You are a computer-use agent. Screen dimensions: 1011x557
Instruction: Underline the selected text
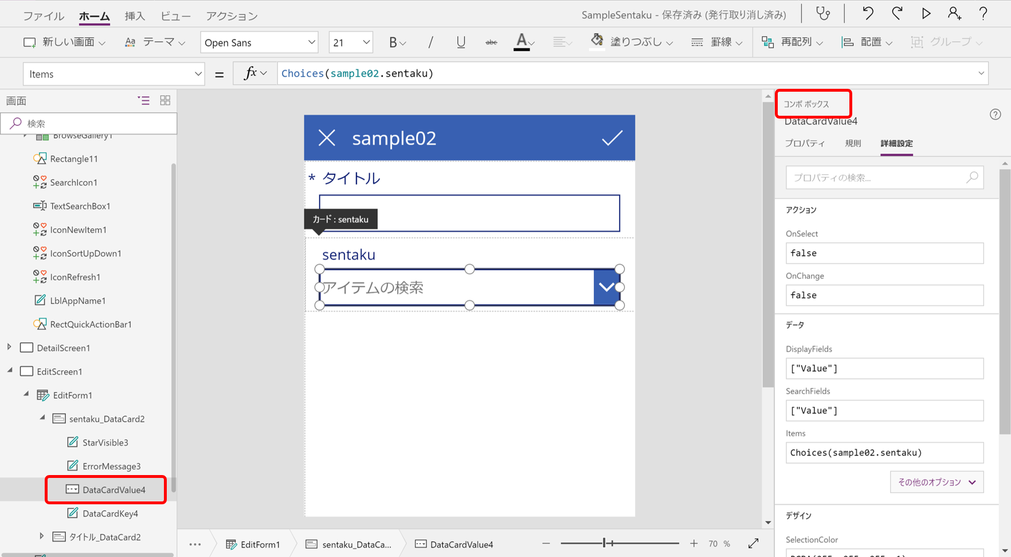click(x=461, y=42)
